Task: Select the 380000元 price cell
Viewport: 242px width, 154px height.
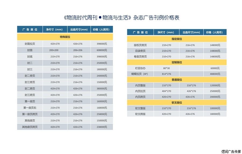Action: pos(102,89)
